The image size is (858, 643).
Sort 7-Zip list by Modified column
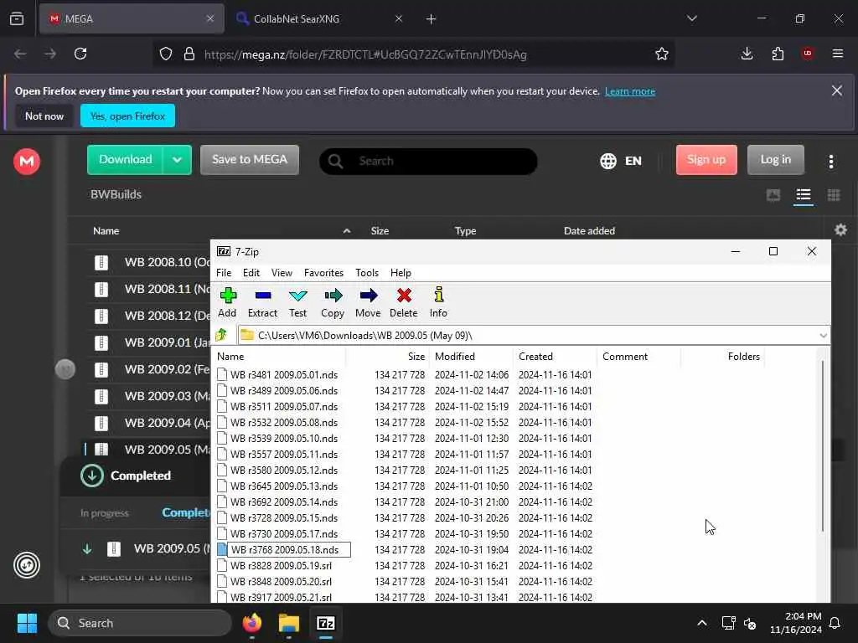tap(455, 357)
